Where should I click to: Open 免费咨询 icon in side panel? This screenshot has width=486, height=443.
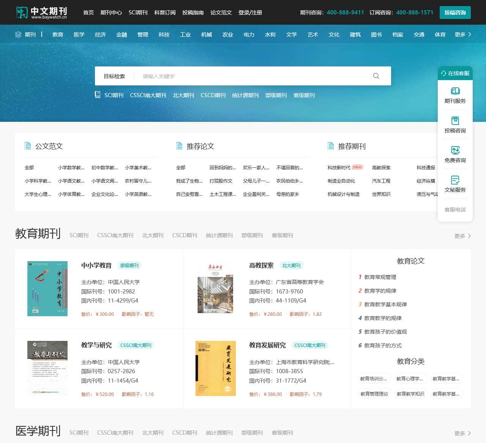pyautogui.click(x=455, y=150)
